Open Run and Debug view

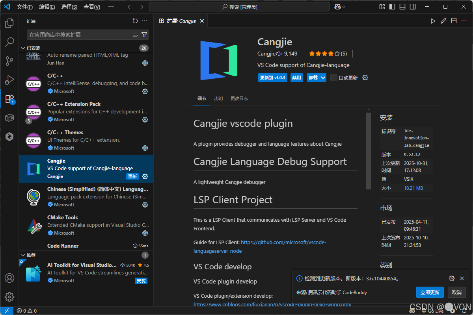point(9,80)
